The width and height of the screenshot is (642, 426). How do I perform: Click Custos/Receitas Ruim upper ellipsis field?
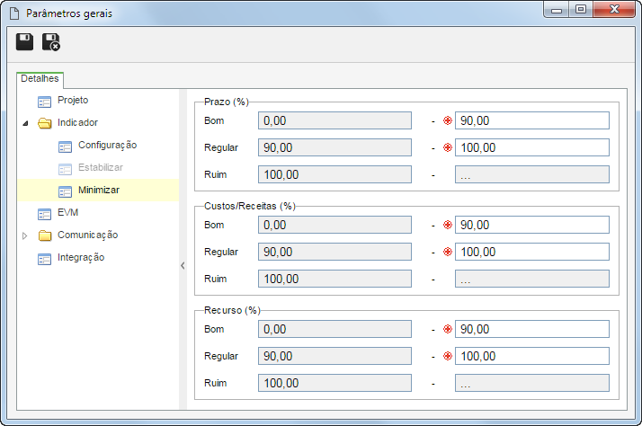(x=532, y=279)
